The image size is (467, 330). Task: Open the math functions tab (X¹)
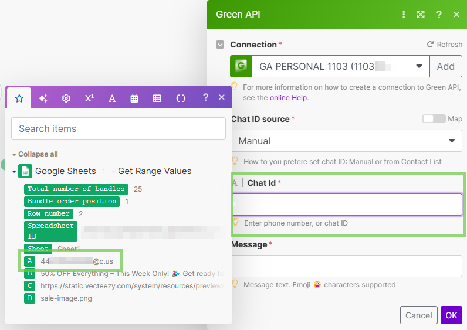pos(89,98)
